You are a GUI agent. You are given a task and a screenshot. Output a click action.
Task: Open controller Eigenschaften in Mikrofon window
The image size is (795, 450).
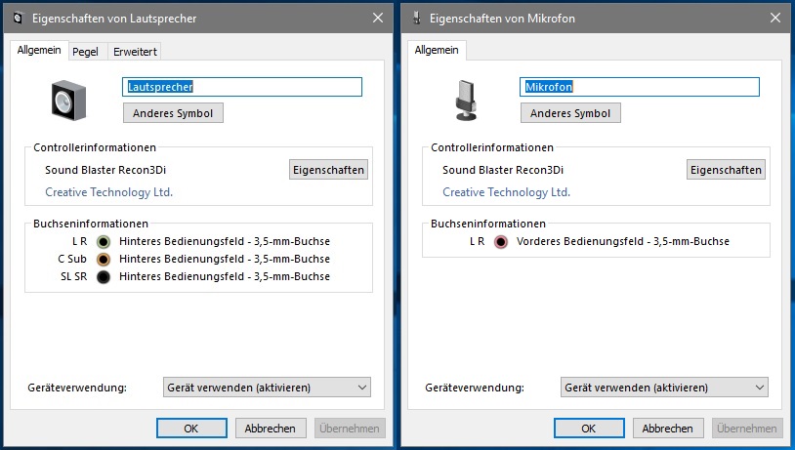pyautogui.click(x=726, y=170)
